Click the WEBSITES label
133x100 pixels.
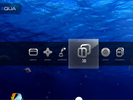33,60
